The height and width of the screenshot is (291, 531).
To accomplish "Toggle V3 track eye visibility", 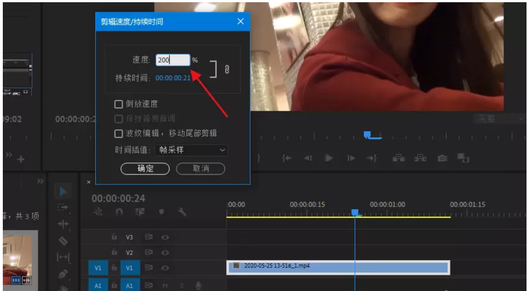I will click(x=165, y=237).
